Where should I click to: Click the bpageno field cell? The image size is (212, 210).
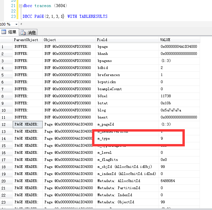click(127, 61)
